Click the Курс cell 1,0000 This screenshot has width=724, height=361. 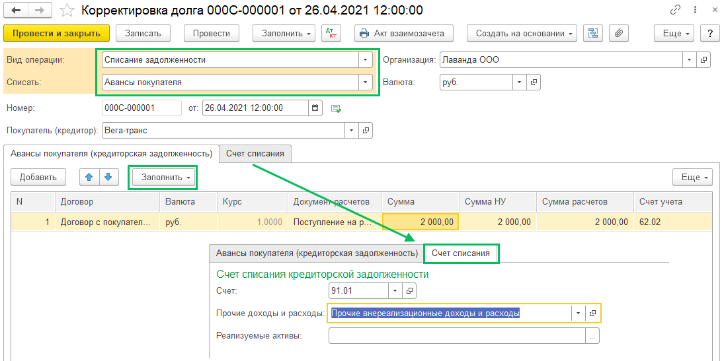[252, 222]
